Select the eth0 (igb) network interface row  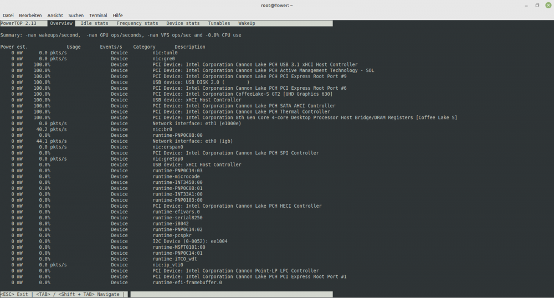click(122, 141)
